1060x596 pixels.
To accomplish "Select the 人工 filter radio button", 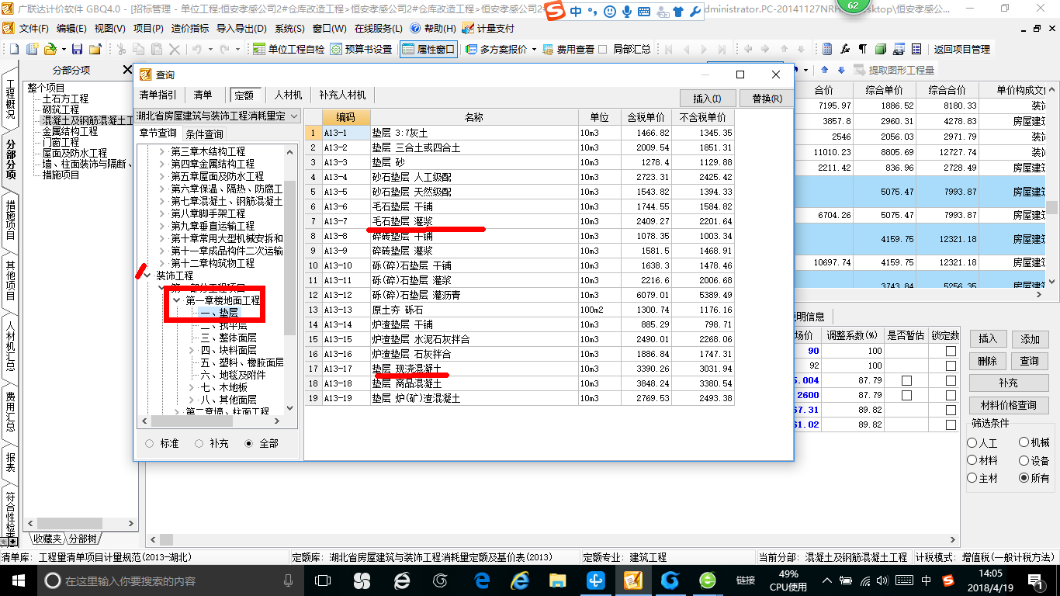I will (x=972, y=442).
